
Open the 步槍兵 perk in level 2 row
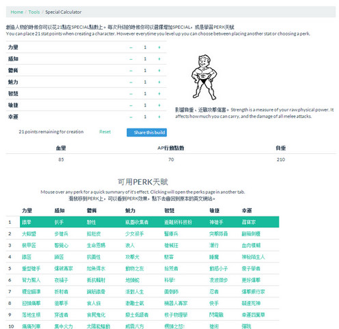coord(61,234)
